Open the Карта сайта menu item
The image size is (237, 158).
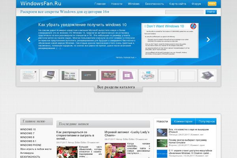[178, 4]
